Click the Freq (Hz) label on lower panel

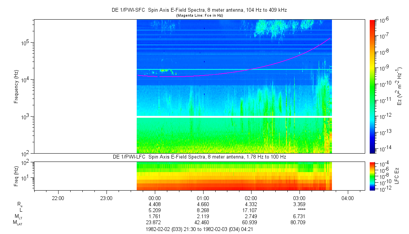[x=16, y=176]
